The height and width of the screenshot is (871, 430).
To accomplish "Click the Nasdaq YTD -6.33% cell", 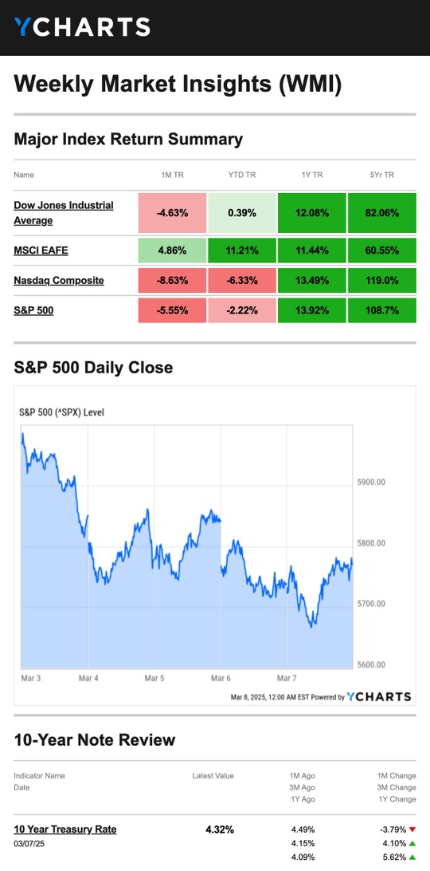I will [x=242, y=281].
